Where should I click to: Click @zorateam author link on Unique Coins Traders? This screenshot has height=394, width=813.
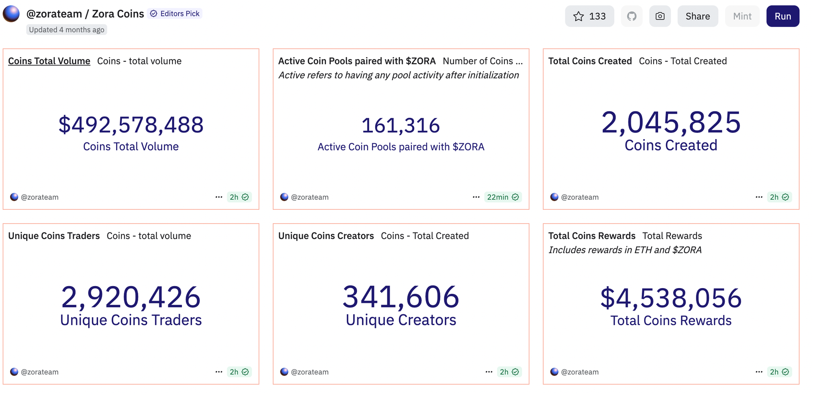tap(39, 372)
